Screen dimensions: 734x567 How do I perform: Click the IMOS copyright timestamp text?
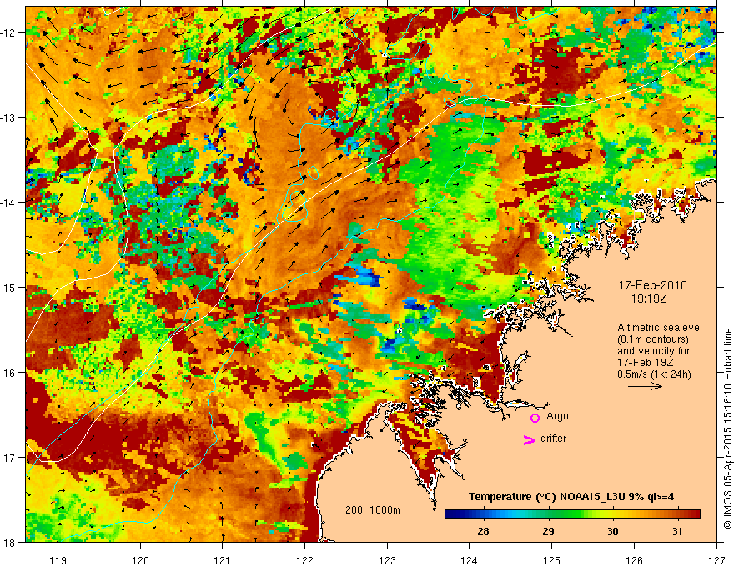click(x=727, y=428)
